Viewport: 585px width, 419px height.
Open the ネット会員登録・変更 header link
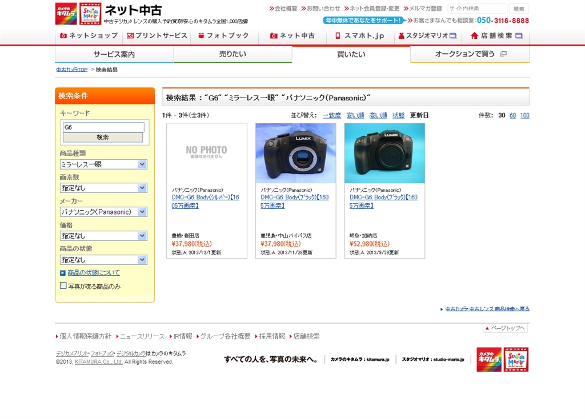tap(371, 9)
